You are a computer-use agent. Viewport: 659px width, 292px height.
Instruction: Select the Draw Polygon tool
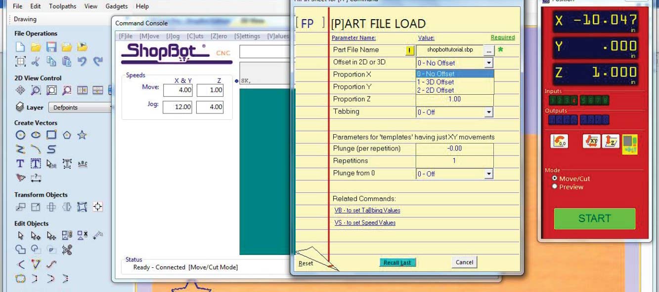click(x=67, y=135)
